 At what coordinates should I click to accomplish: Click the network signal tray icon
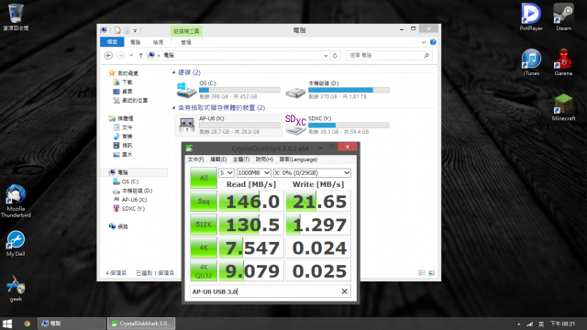[529, 324]
